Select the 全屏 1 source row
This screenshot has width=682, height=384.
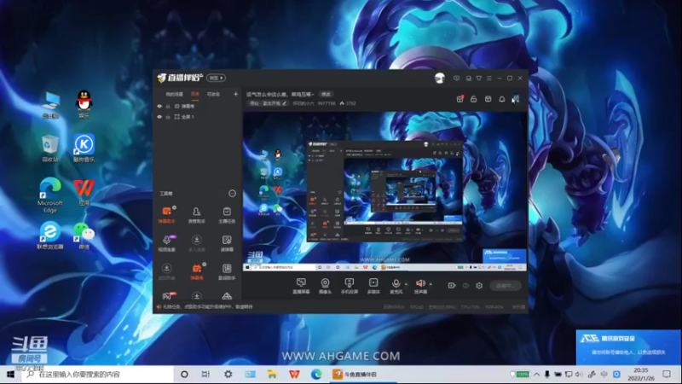tap(198, 117)
